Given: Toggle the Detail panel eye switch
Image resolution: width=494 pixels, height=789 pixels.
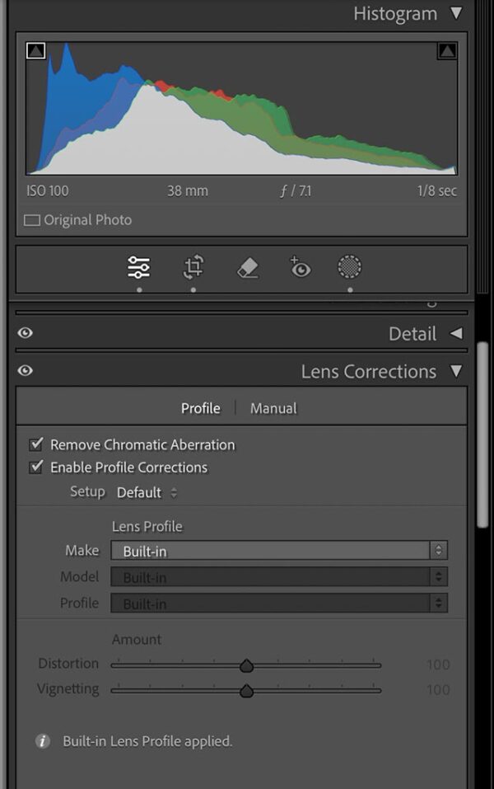Looking at the screenshot, I should coord(25,334).
